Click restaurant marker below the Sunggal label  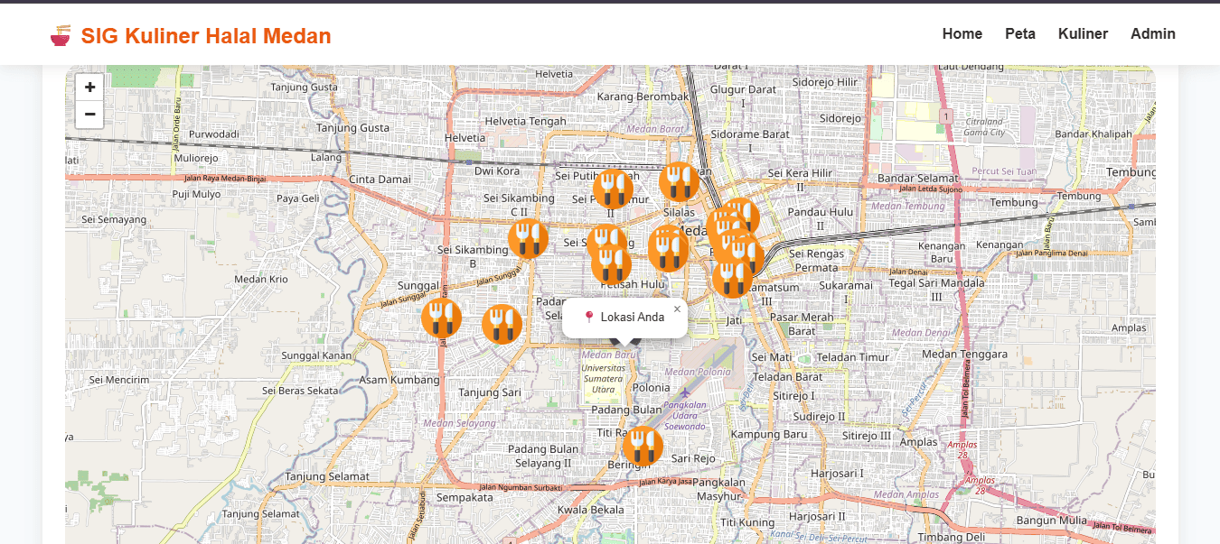[x=442, y=318]
